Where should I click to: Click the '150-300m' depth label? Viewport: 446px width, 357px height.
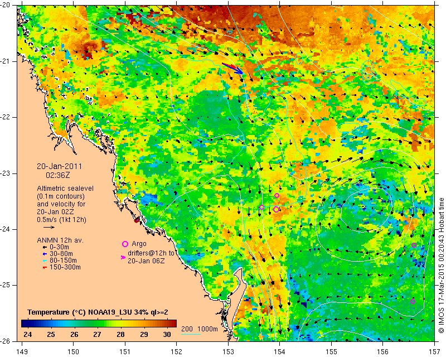coord(65,268)
